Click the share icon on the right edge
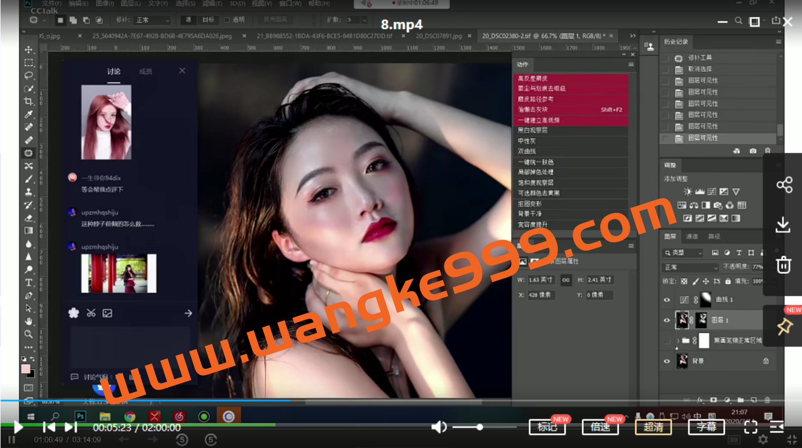This screenshot has height=448, width=802. coord(784,184)
